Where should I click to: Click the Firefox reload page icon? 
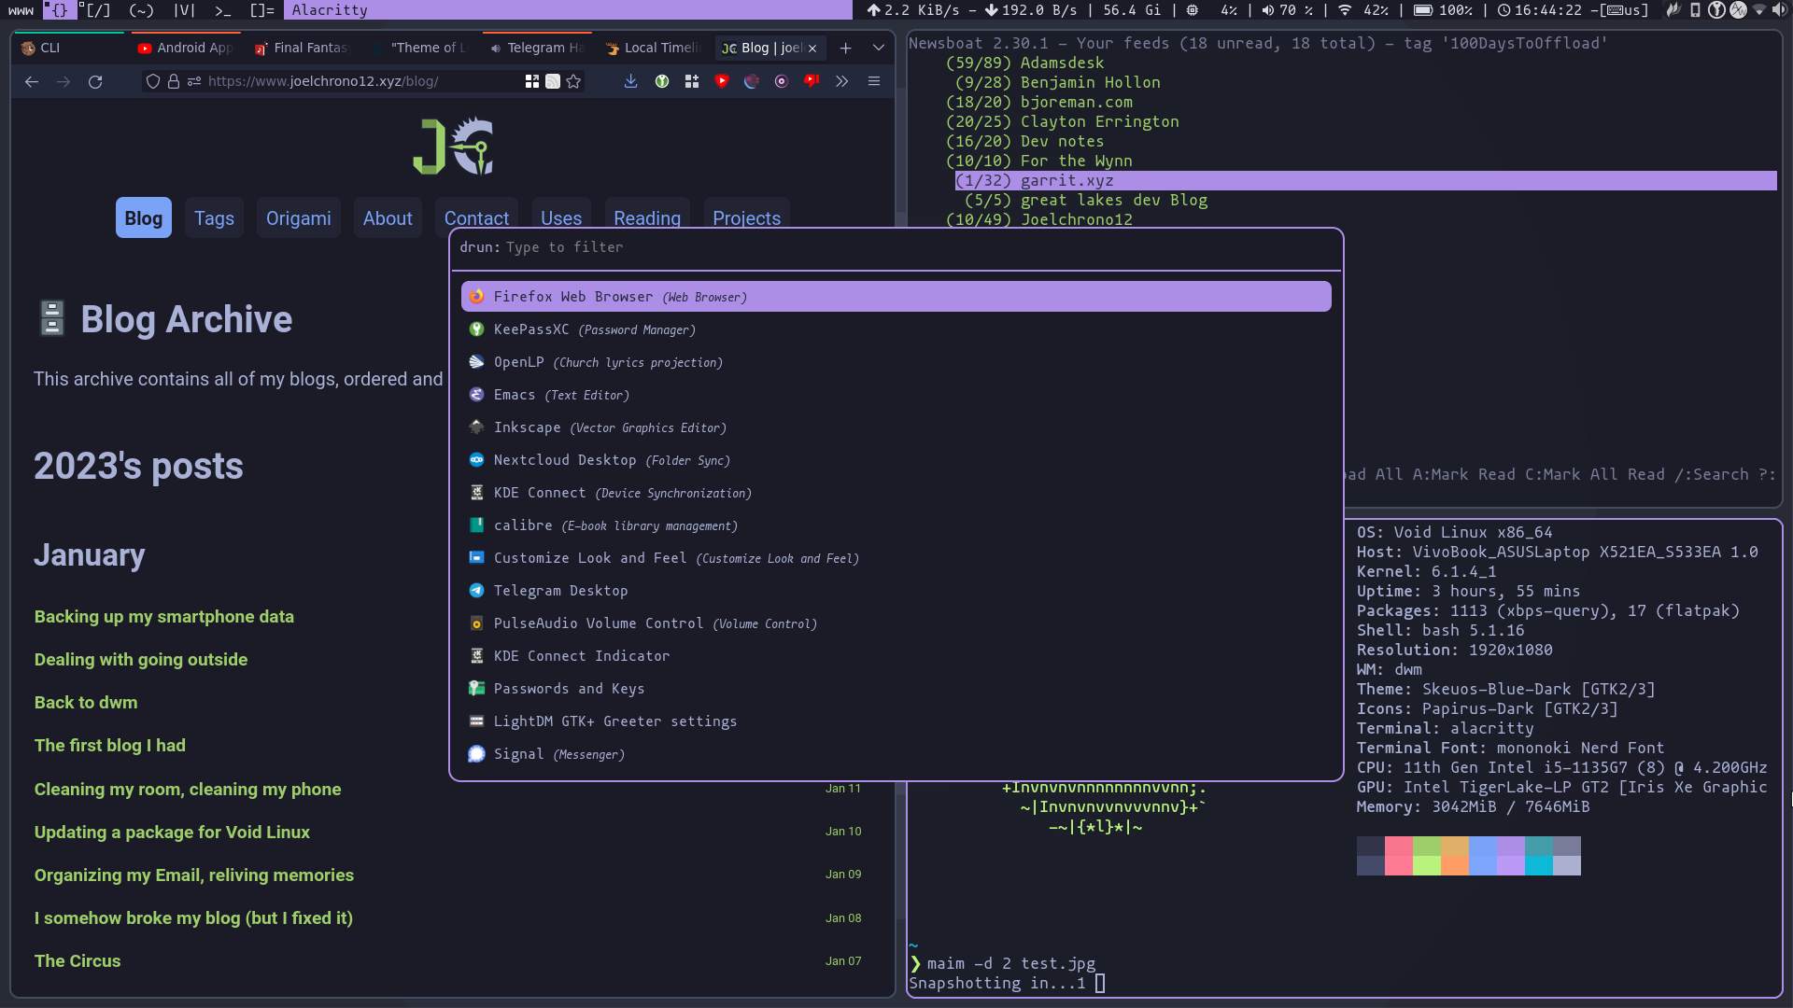[95, 82]
